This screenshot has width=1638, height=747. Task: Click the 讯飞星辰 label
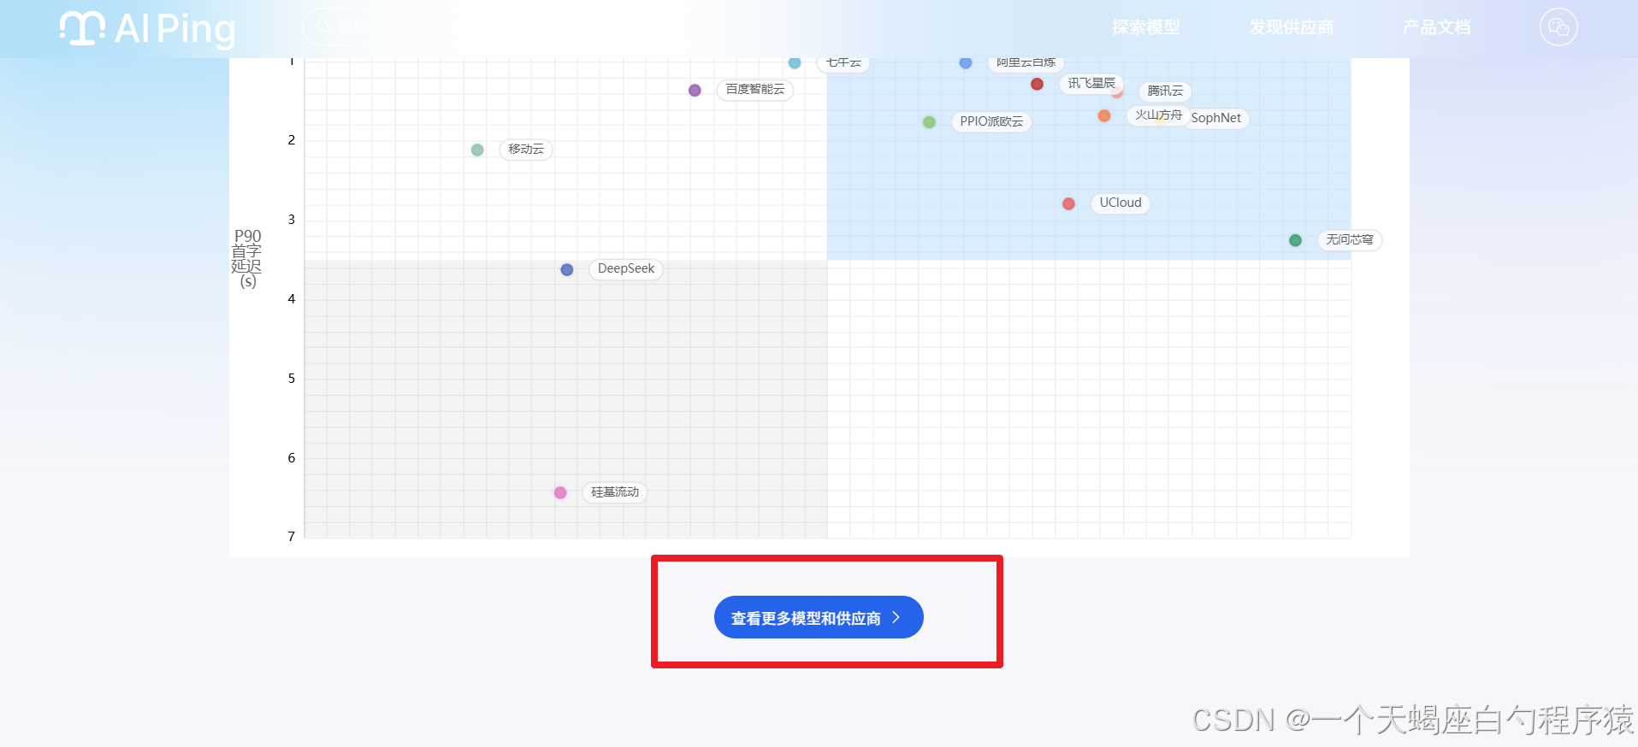click(1091, 83)
